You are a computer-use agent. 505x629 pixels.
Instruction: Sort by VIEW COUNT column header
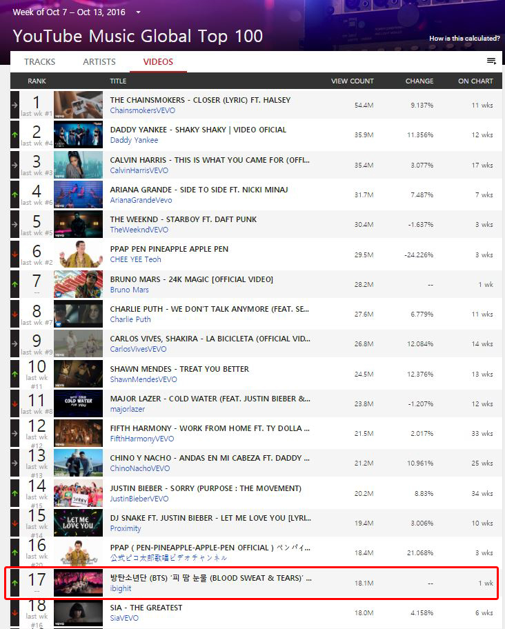(x=352, y=81)
